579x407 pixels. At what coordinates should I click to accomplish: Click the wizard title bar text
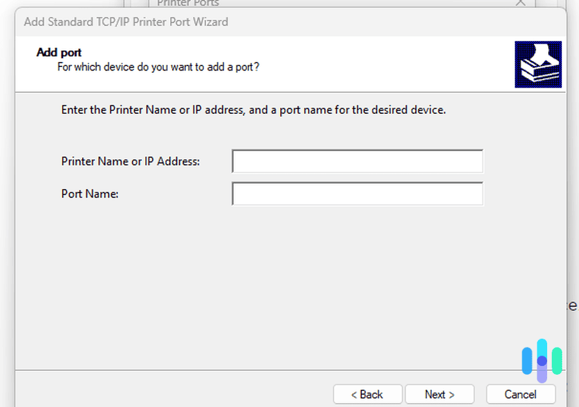click(125, 21)
